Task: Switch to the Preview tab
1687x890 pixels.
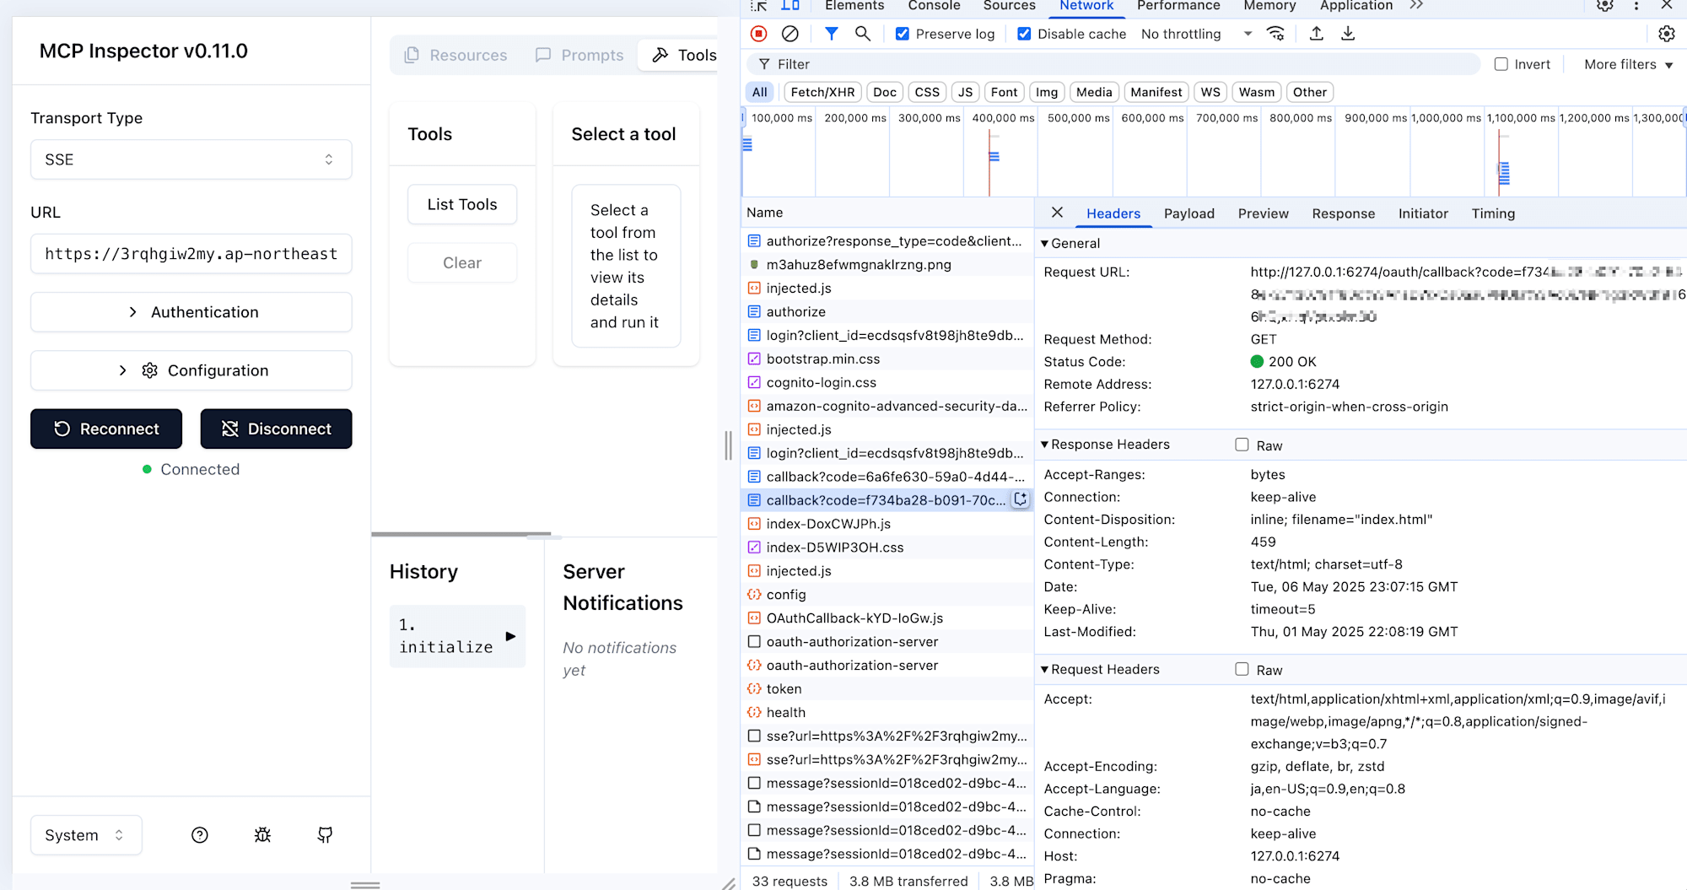Action: pos(1263,213)
